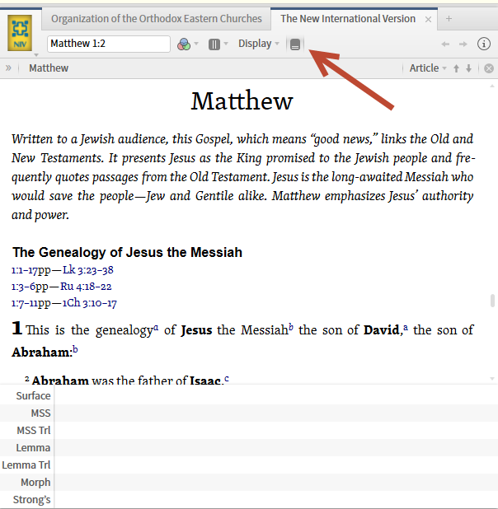The image size is (498, 509).
Task: Open the Article navigation dropdown
Action: coord(427,68)
